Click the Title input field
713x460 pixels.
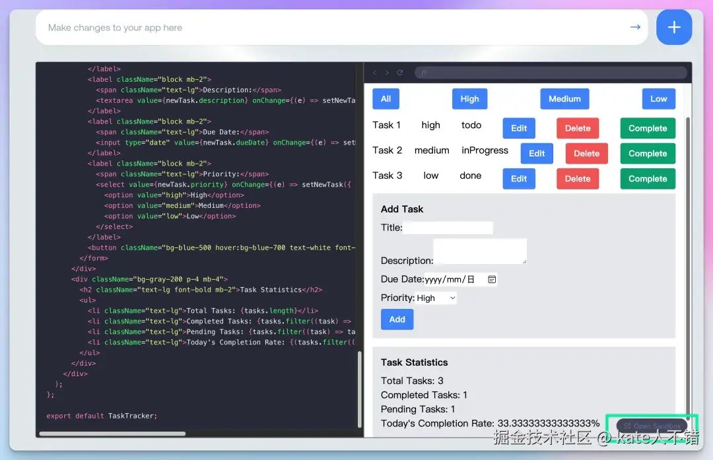448,228
